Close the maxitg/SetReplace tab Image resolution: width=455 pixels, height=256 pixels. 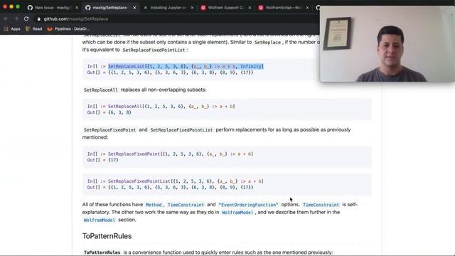pos(134,8)
